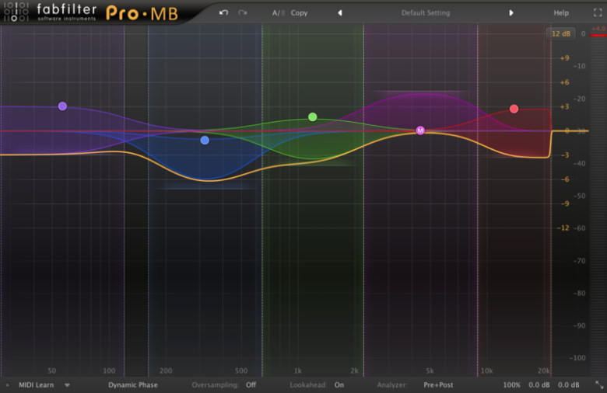
Task: Open the 12 dB display range selector
Action: (x=561, y=33)
